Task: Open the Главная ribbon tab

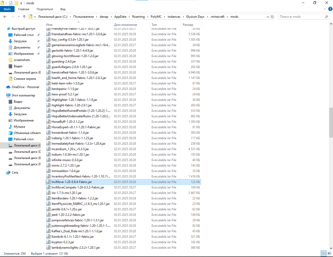Action: pos(24,9)
